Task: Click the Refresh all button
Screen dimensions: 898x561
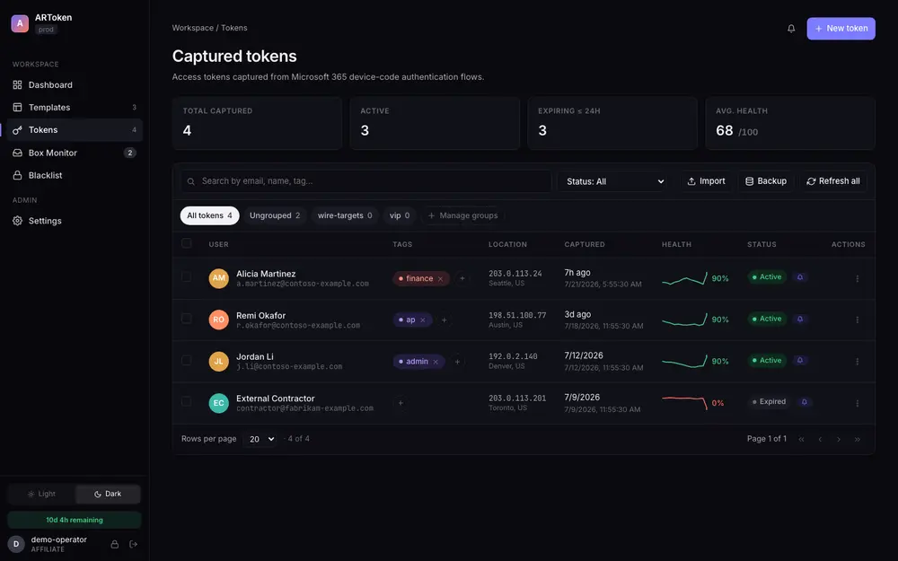Action: click(x=833, y=181)
